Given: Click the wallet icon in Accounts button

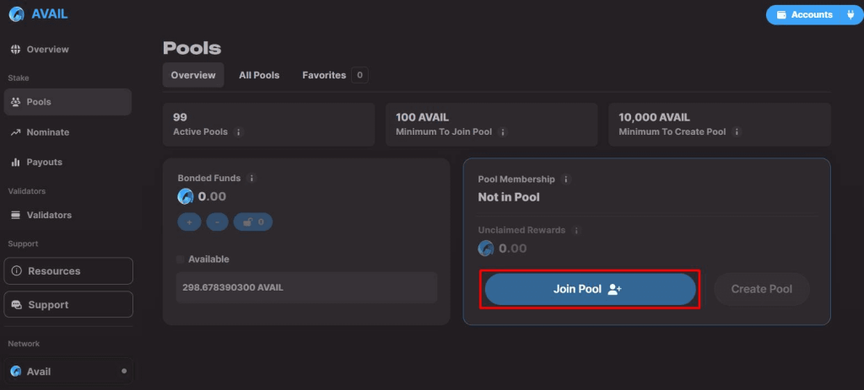Looking at the screenshot, I should coord(781,15).
